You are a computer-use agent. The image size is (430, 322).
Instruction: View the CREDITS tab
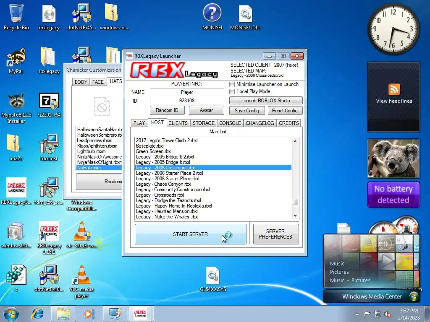pyautogui.click(x=289, y=123)
